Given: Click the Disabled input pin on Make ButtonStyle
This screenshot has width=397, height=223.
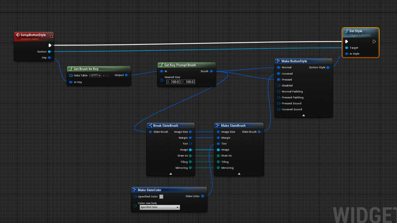Looking at the screenshot, I should [x=278, y=85].
